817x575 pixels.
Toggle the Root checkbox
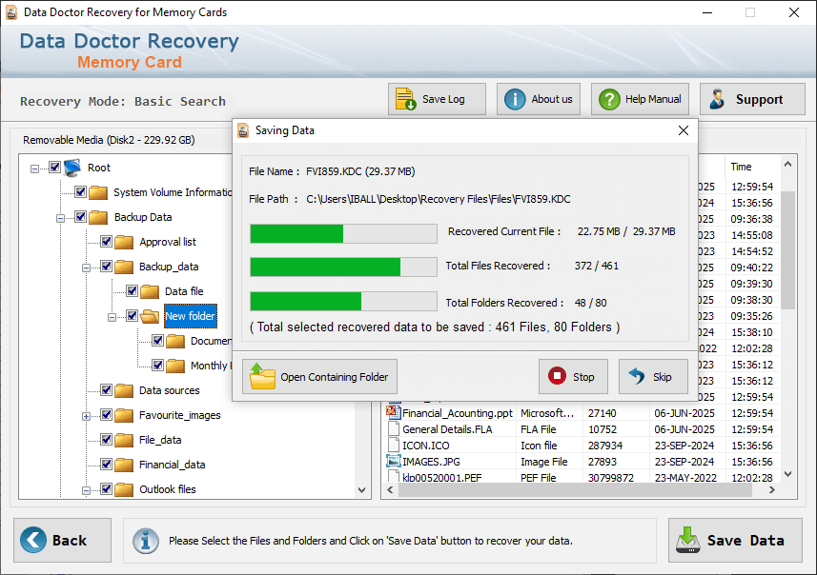point(54,167)
